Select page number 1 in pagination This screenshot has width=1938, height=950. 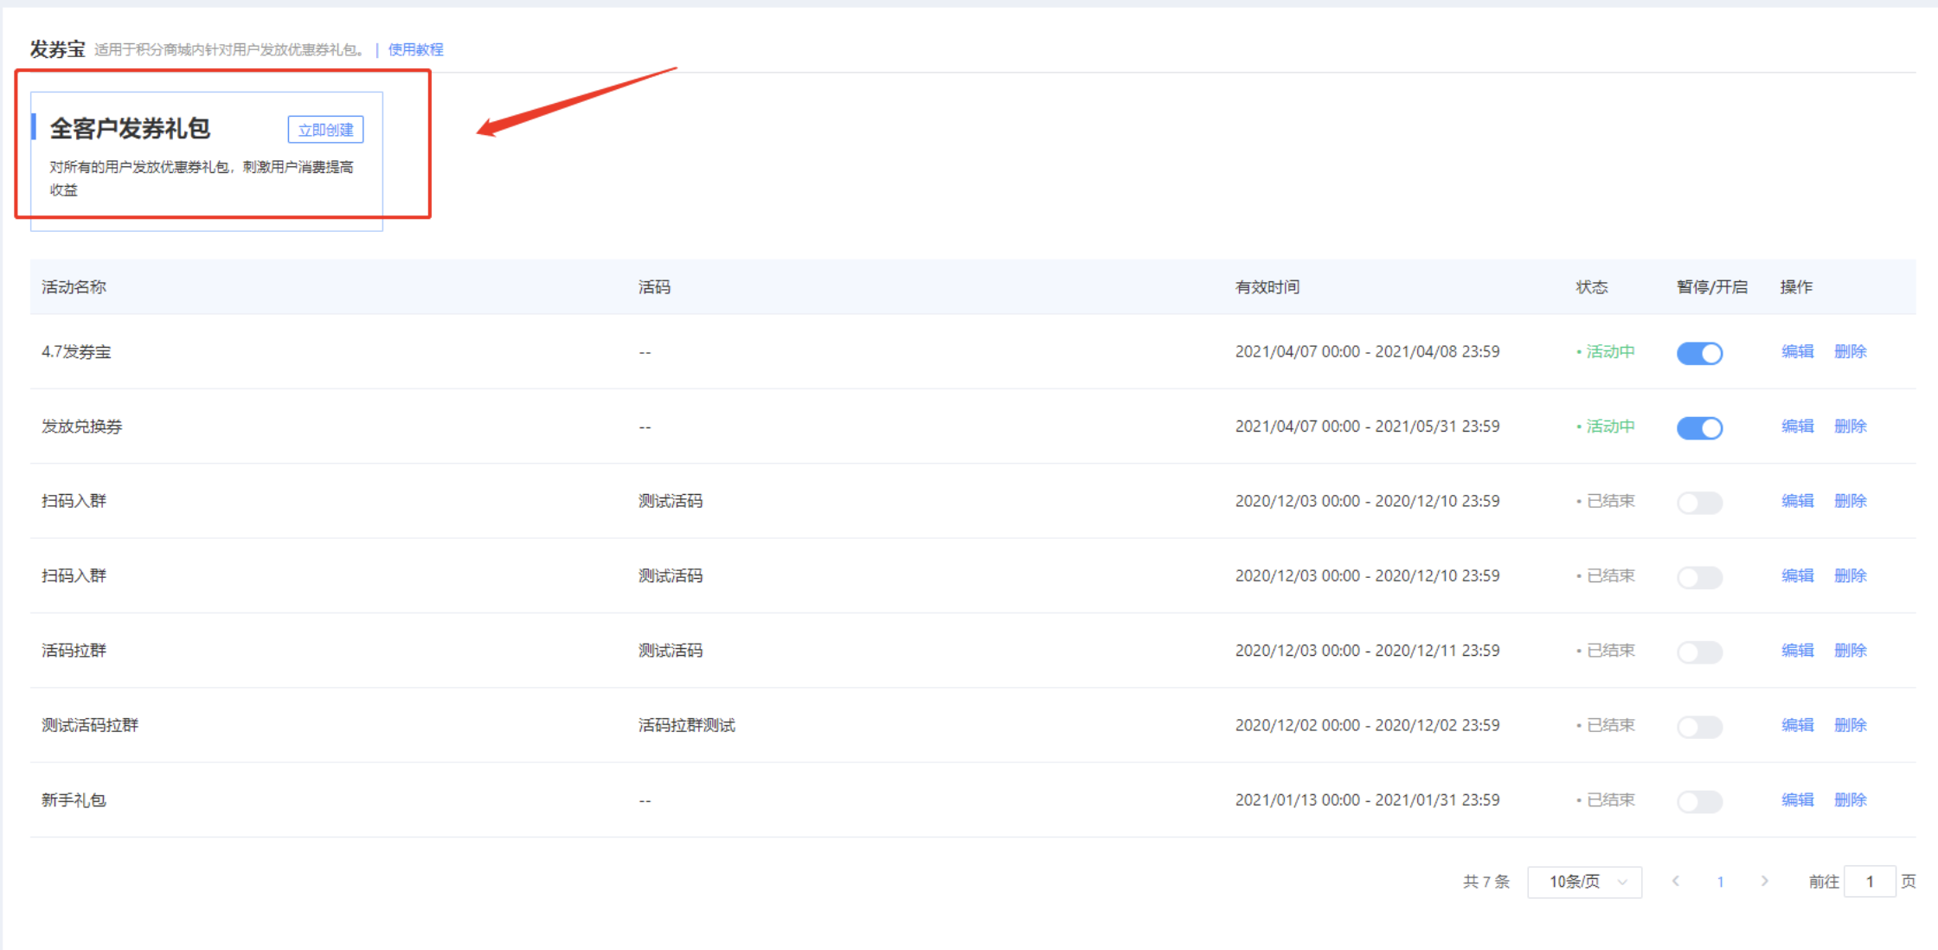pos(1720,882)
